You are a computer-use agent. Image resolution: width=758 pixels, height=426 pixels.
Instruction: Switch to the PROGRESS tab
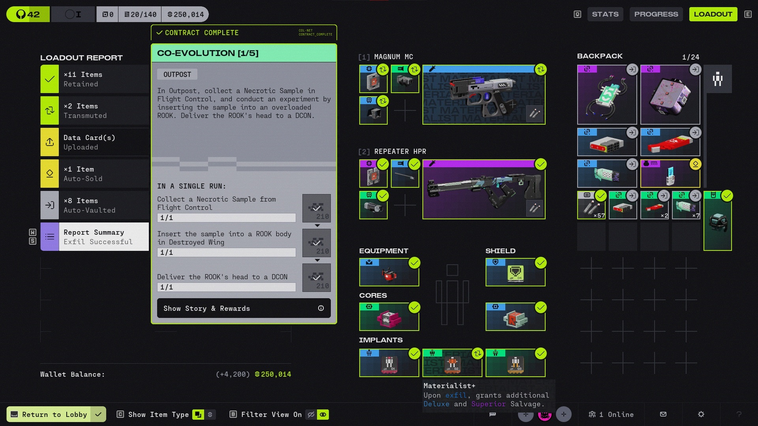click(x=656, y=14)
